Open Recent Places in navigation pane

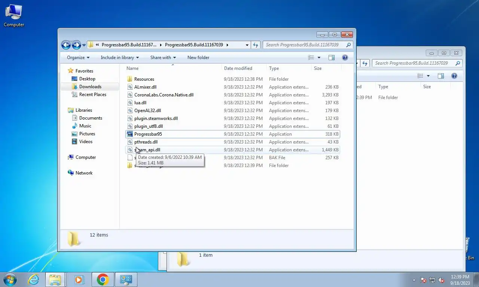pyautogui.click(x=93, y=95)
